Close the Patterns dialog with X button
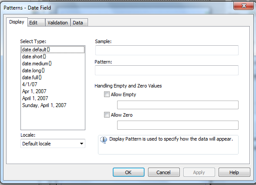 (244, 6)
